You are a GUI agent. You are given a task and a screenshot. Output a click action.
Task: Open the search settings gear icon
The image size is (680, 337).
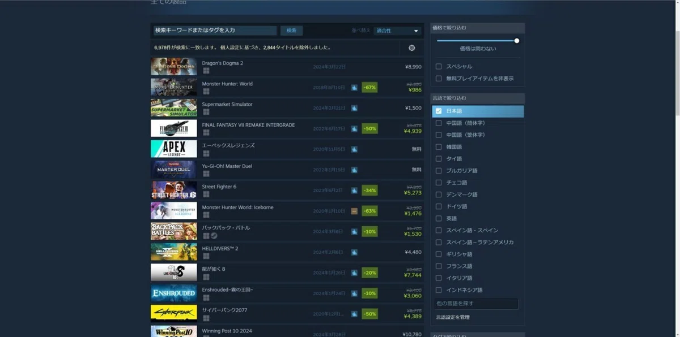click(x=412, y=48)
